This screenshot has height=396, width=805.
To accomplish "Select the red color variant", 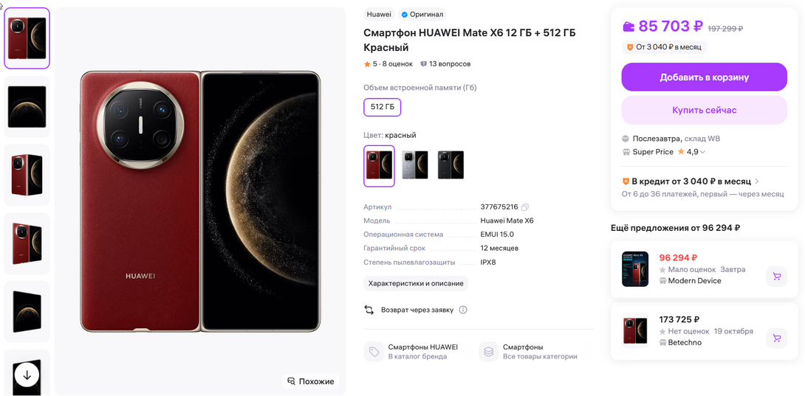I will click(x=379, y=165).
